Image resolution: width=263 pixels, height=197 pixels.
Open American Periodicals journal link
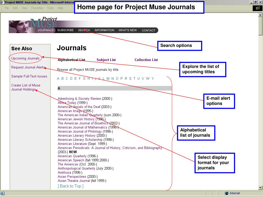click(x=110, y=148)
